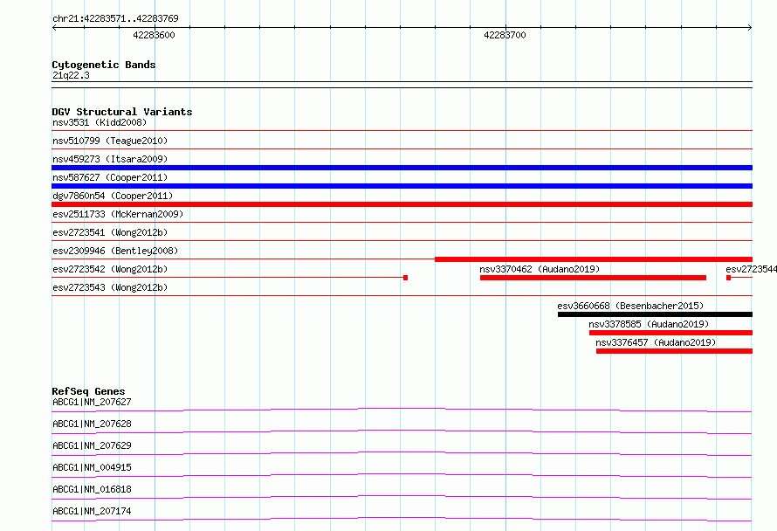Select the Cytogenetic Bands track title
777x531 pixels.
click(104, 65)
